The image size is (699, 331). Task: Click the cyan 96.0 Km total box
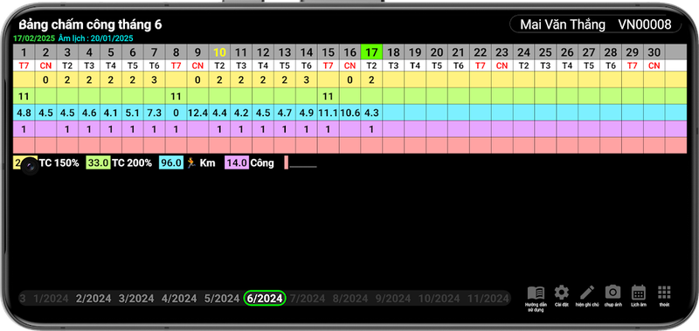[171, 163]
